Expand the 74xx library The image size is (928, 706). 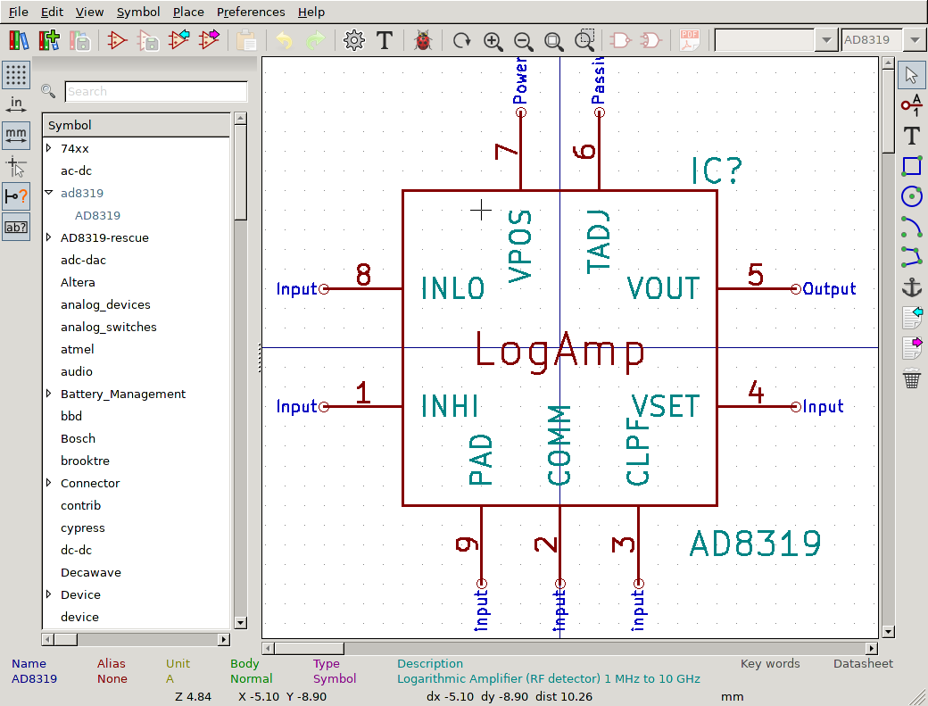click(x=49, y=148)
